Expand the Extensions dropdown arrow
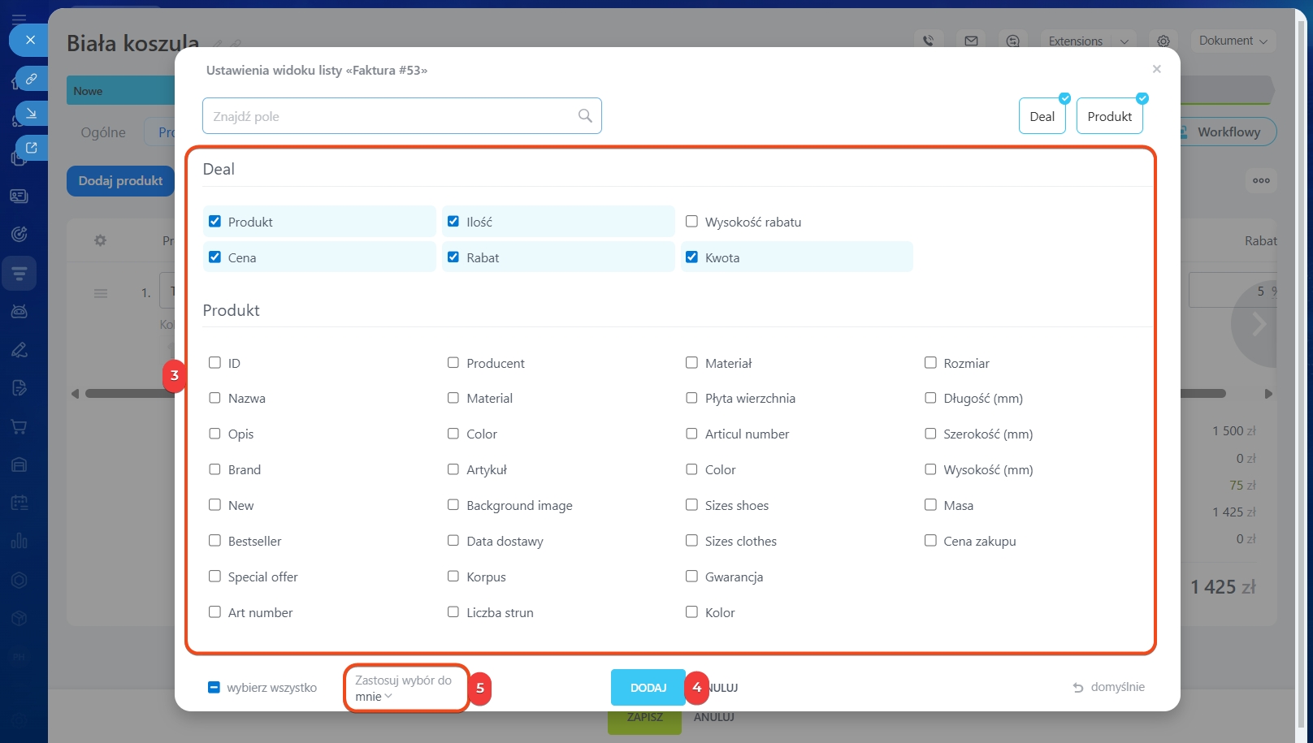Viewport: 1313px width, 743px height. tap(1124, 41)
